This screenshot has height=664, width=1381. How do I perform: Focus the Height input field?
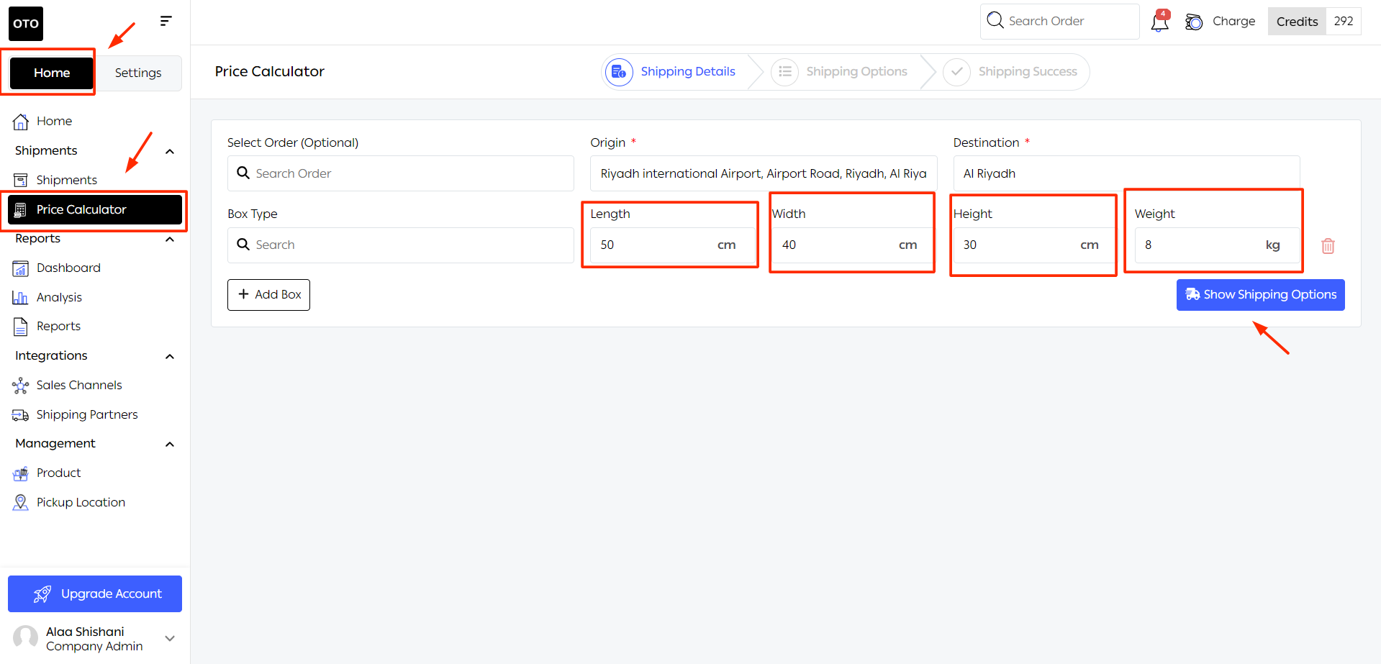(1035, 245)
